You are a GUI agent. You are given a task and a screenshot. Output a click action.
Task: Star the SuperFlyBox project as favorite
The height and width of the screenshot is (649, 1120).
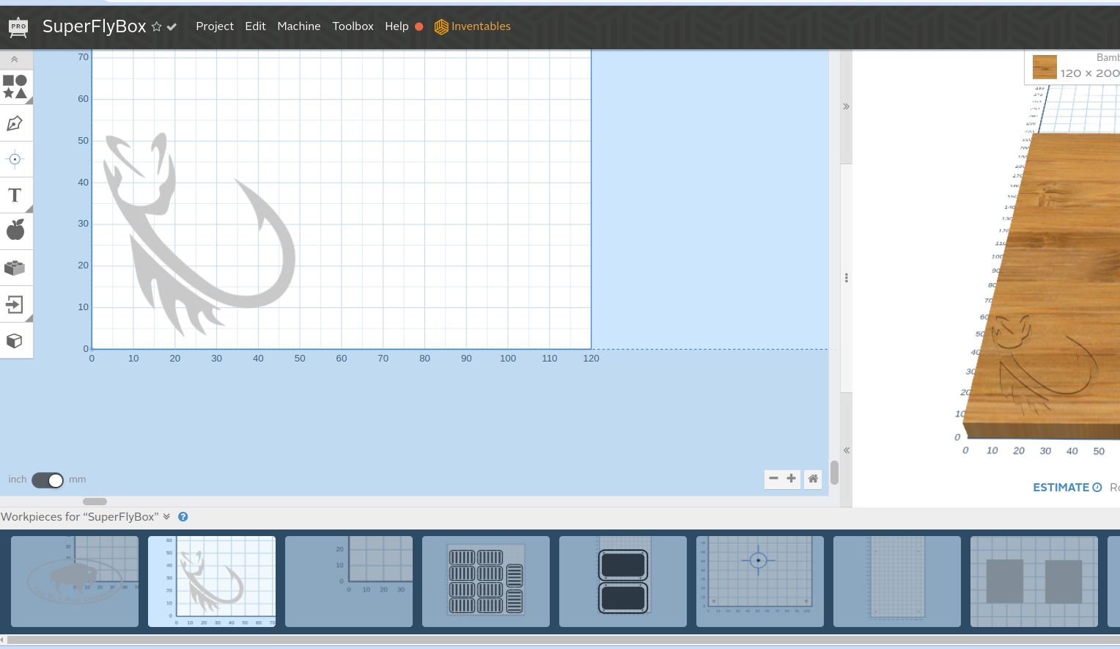(155, 26)
